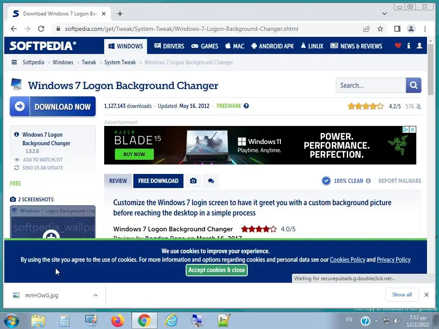
Task: Click the 100% Clean info icon
Action: [368, 181]
